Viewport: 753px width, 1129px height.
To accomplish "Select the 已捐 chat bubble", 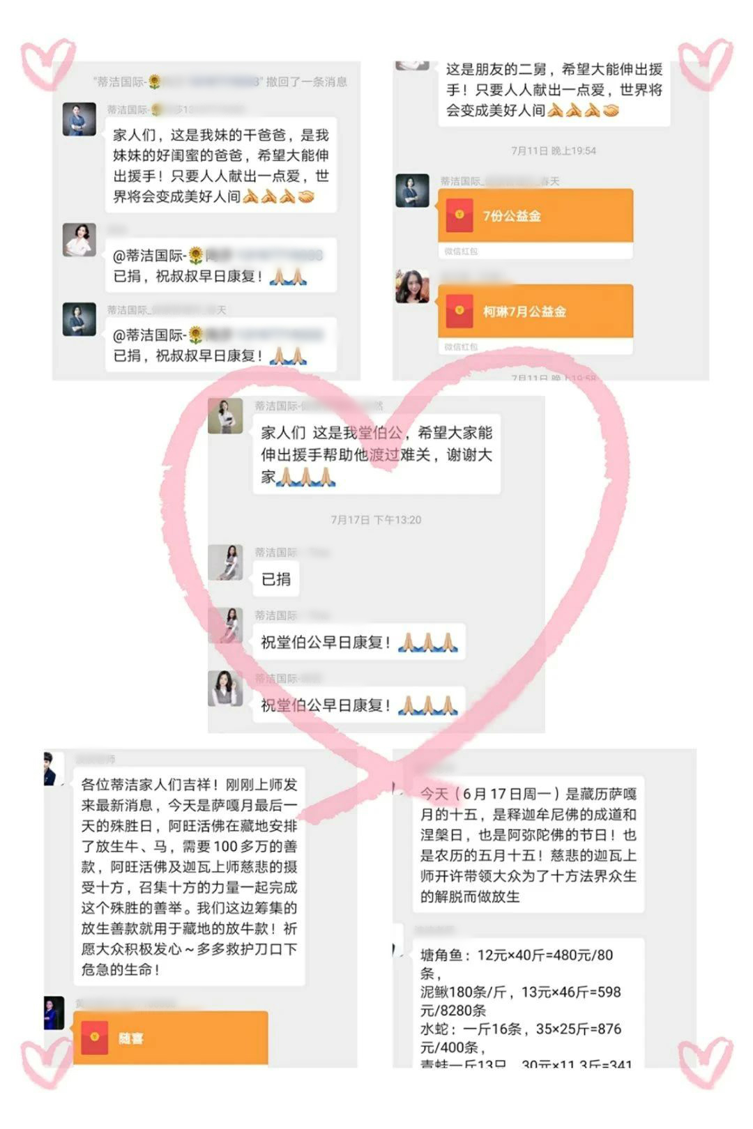I will [276, 579].
